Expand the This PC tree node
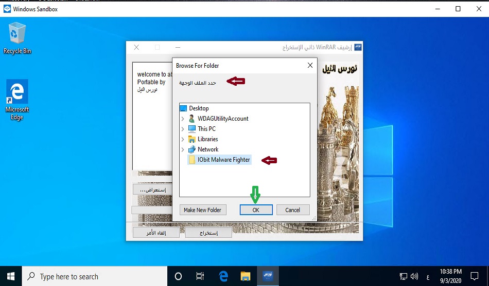This screenshot has width=489, height=286. point(183,129)
